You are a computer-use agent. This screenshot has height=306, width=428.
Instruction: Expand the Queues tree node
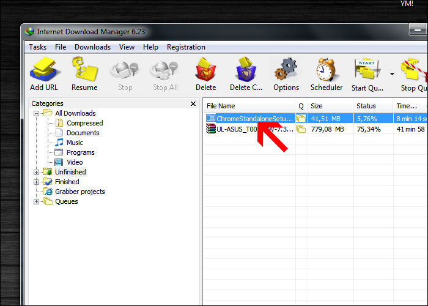(x=36, y=201)
